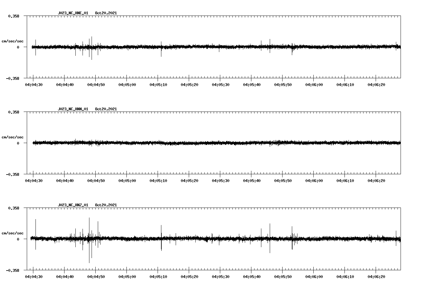Select the Oct20,2021 date above HNE plot
The width and height of the screenshot is (423, 288).
[106, 13]
